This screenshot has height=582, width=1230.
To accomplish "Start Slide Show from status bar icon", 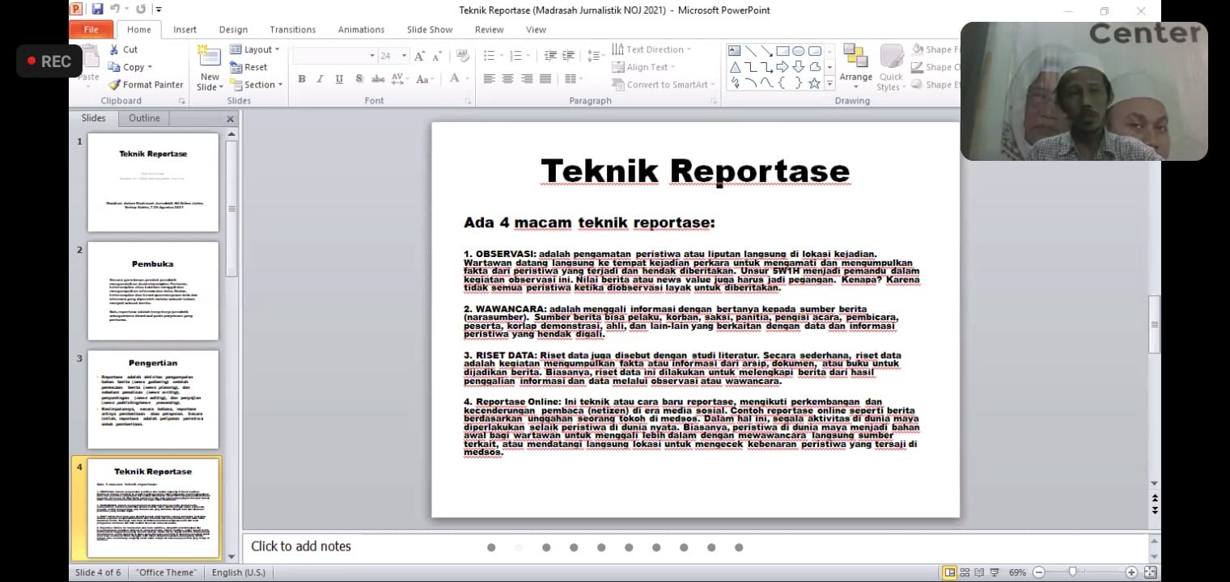I will [995, 572].
